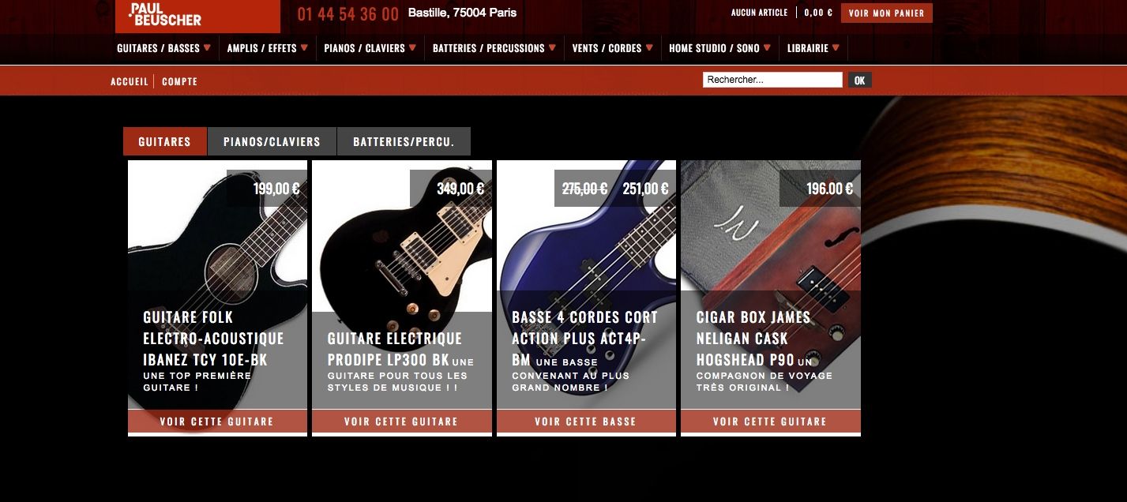Screen dimensions: 1127x502
Task: View the Ibanez TCY 10E-BK guitar
Action: point(217,421)
